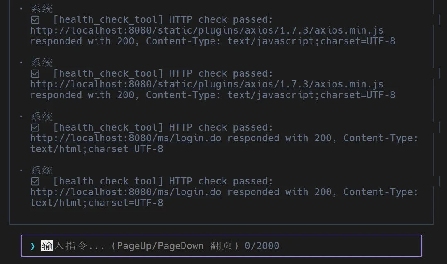Open the last localhost:8080/ms/login.do link
Screen dimensions: 447x264
pos(125,192)
